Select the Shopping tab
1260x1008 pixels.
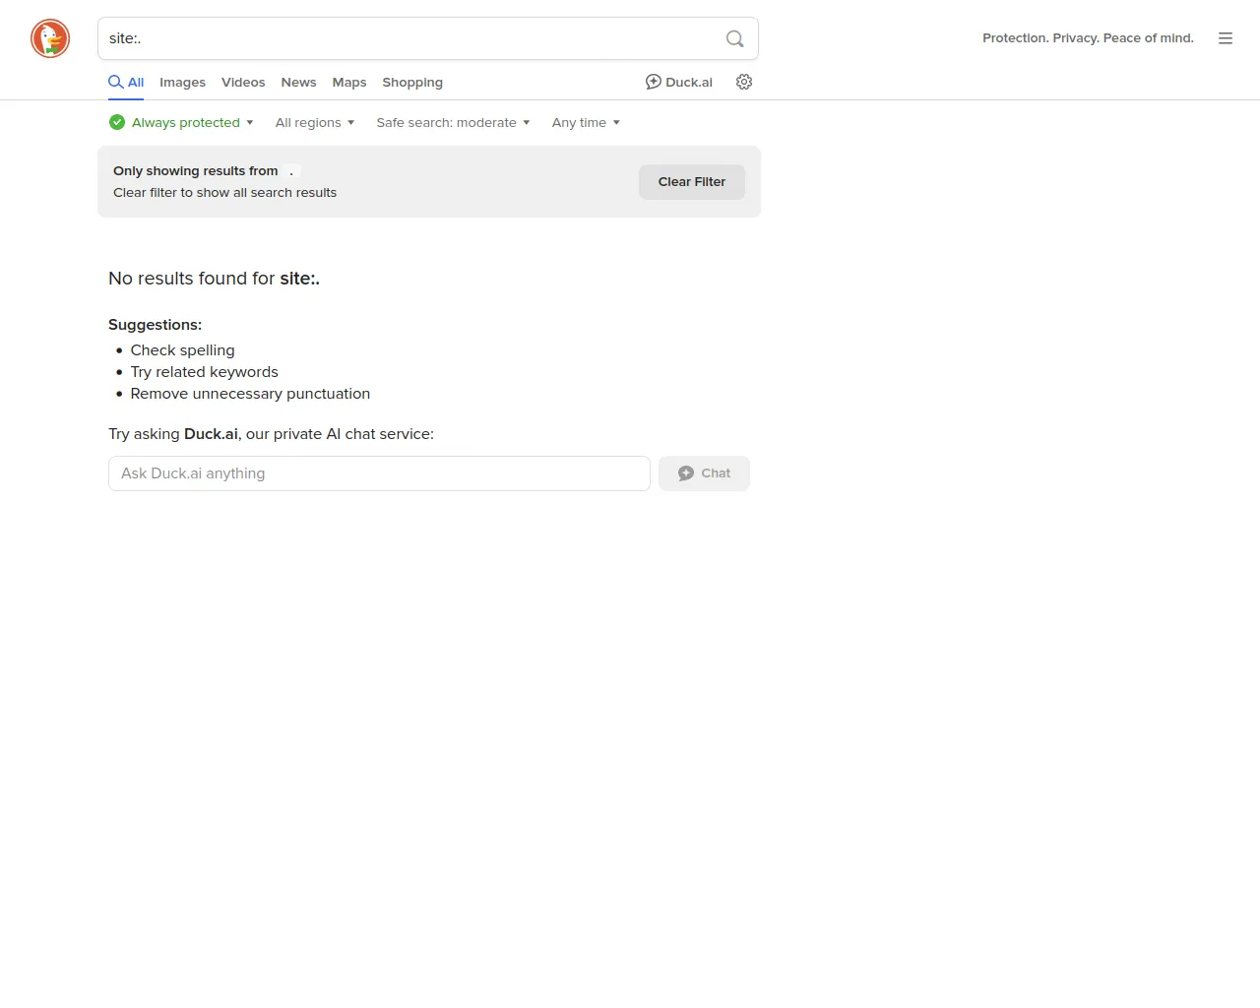[x=412, y=83]
